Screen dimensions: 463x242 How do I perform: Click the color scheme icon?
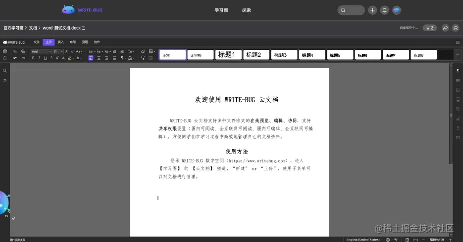[152, 51]
